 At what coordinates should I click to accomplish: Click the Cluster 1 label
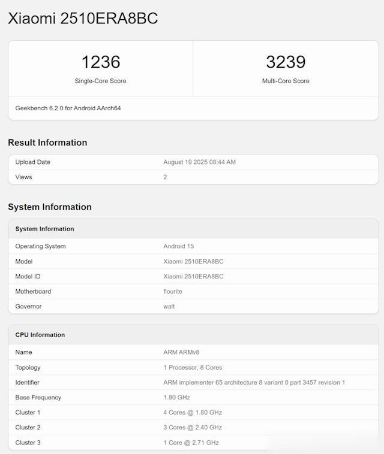point(28,413)
